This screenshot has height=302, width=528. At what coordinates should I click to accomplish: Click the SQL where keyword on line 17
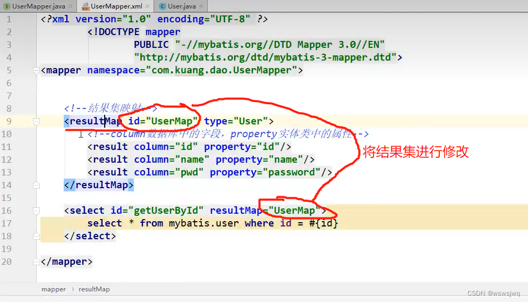click(x=259, y=223)
